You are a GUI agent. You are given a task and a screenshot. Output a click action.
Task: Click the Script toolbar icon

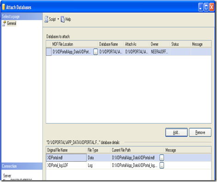tap(46, 19)
